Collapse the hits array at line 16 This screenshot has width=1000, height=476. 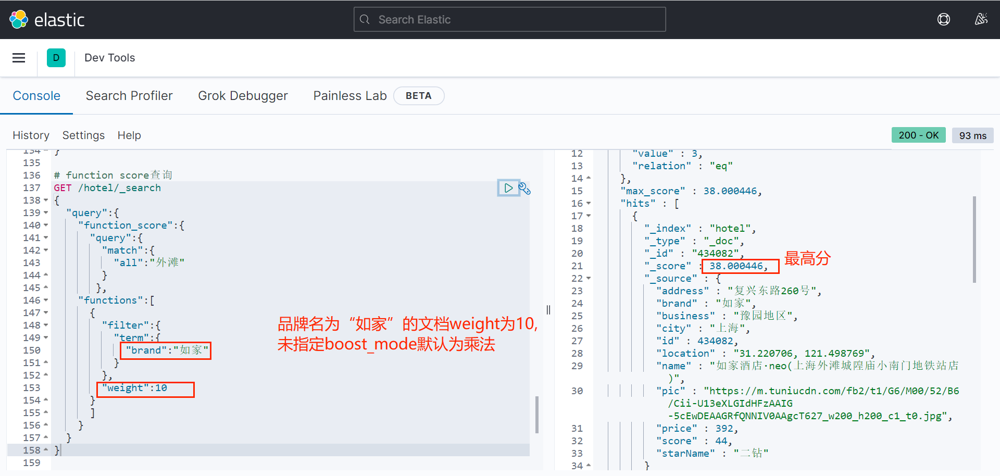tap(589, 204)
